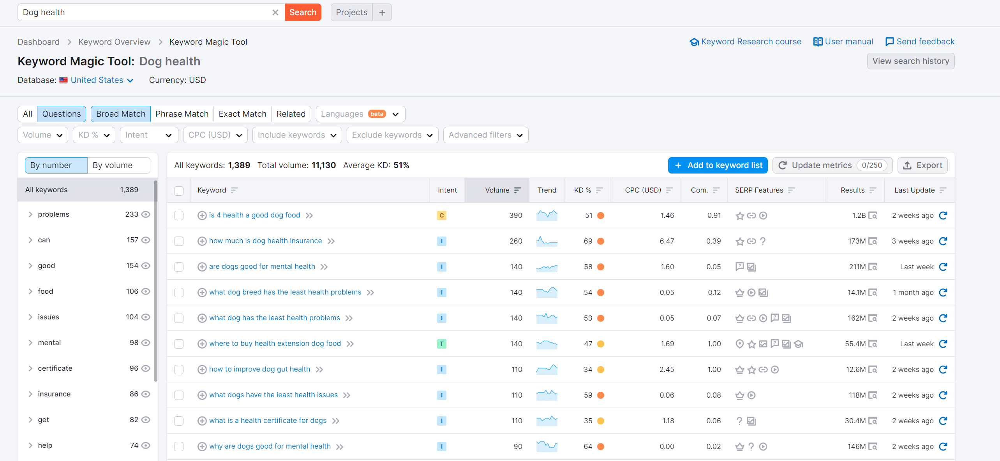1000x461 pixels.
Task: Open double-arrow details for 'is 4 health a good dog food'
Action: tap(309, 216)
